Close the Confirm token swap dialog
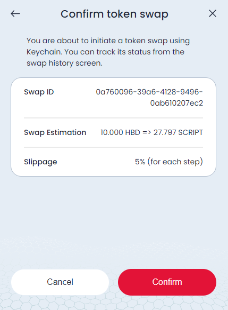Viewport: 228px width, 310px height. [213, 14]
